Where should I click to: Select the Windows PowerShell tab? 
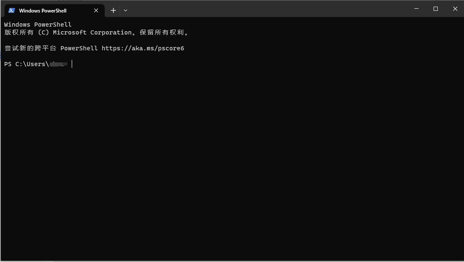point(55,11)
